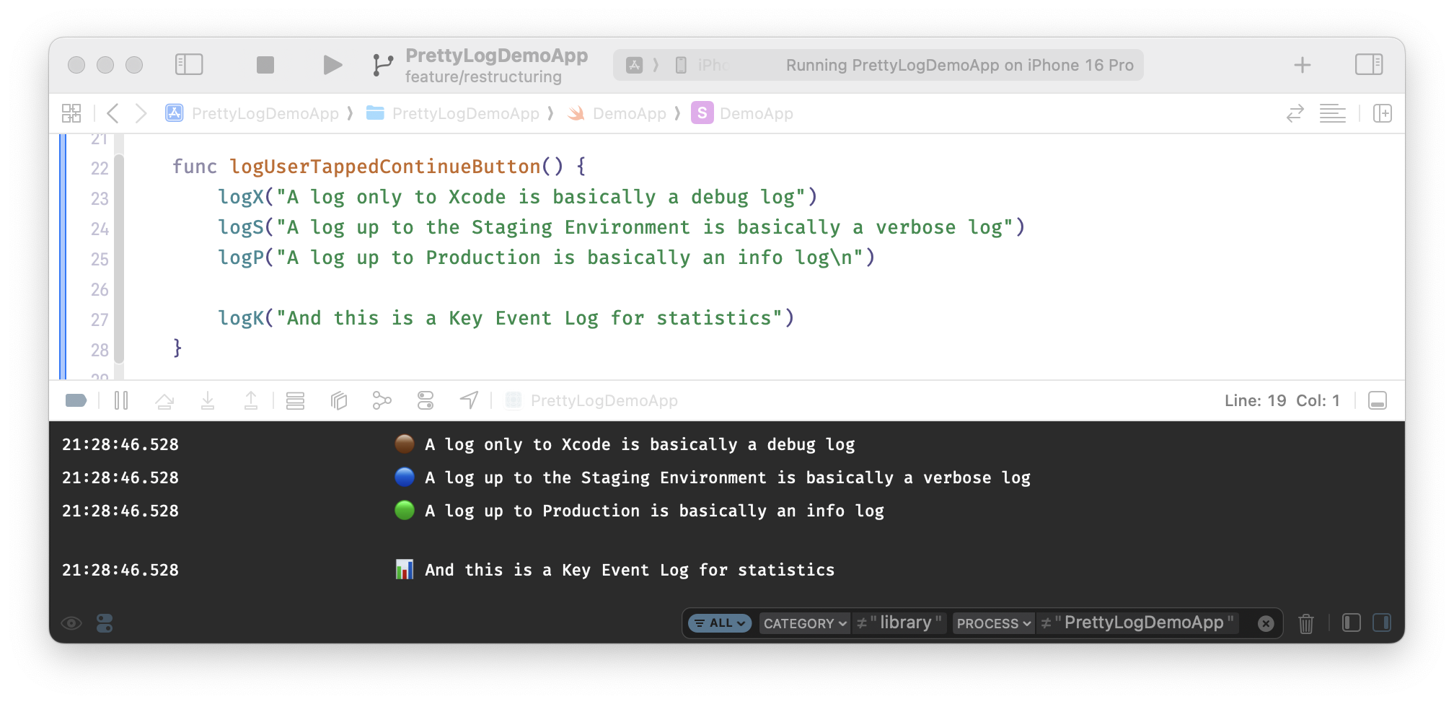Image resolution: width=1454 pixels, height=704 pixels.
Task: Click the Key Event chart icon
Action: coord(405,570)
